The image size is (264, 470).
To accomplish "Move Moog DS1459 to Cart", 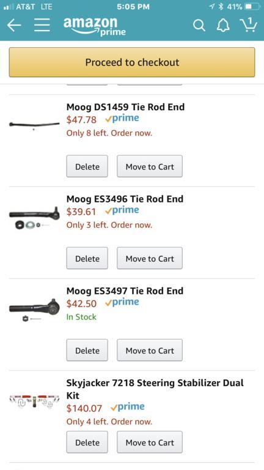I will [x=150, y=166].
